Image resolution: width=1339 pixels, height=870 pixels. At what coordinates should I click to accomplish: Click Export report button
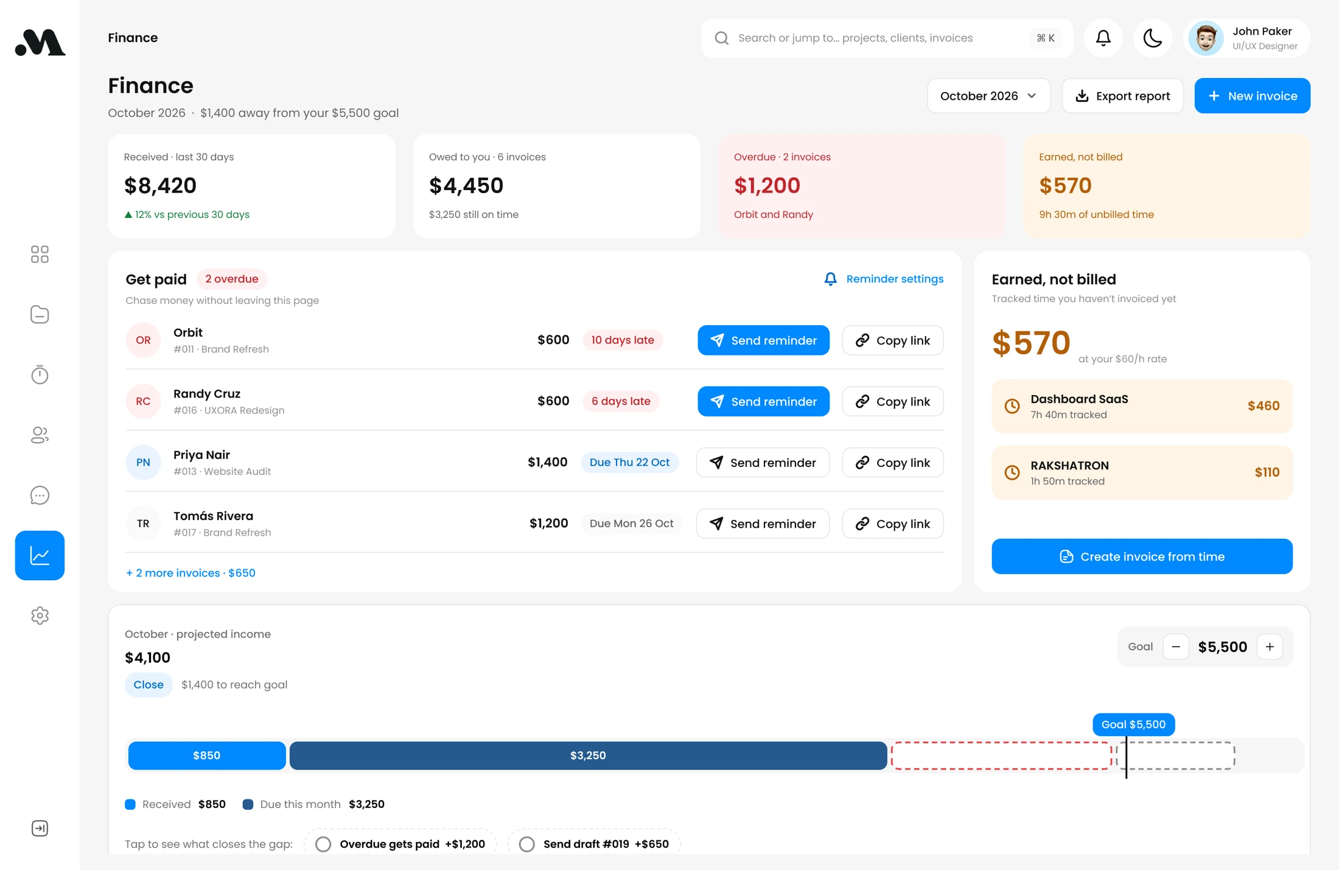[1122, 96]
